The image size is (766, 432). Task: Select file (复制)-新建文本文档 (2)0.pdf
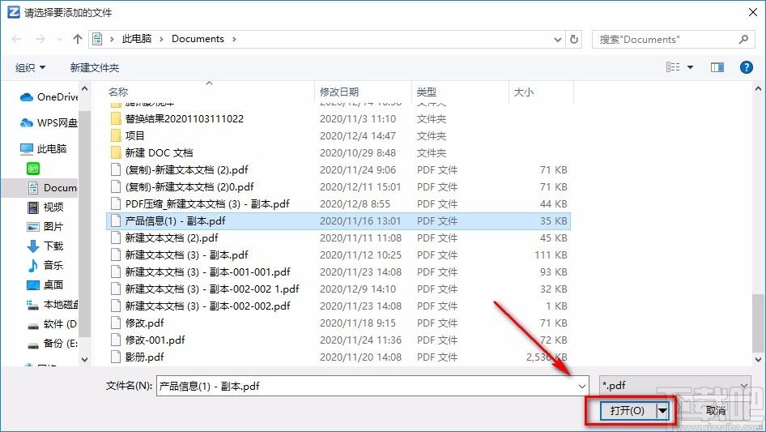point(338,187)
